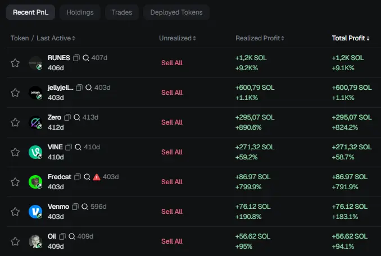This screenshot has height=256, width=381.
Task: Open the Trades tab
Action: (x=122, y=12)
